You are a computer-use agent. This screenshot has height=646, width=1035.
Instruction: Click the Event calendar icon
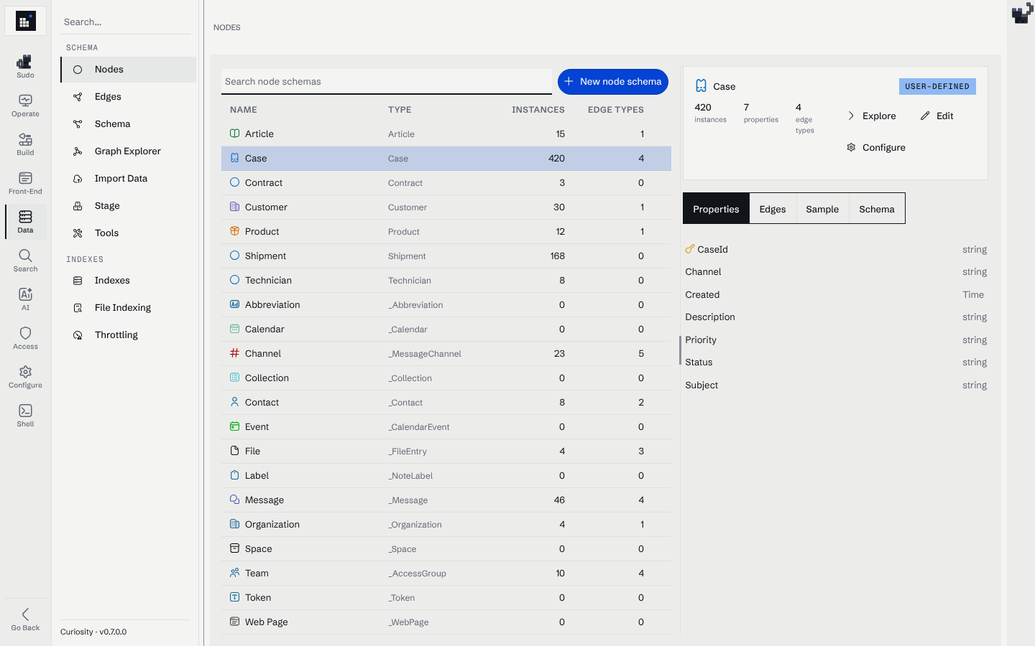click(234, 426)
